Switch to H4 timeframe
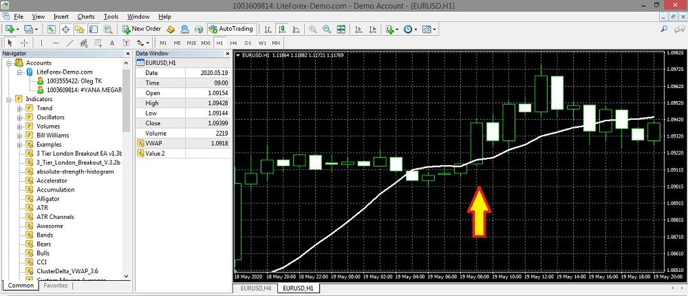This screenshot has width=688, height=296. [x=233, y=43]
